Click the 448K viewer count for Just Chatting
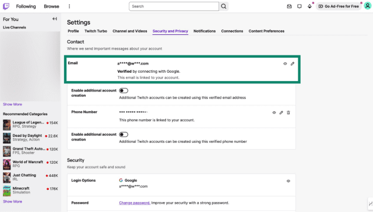Screen dimensions: 373x212 [x=53, y=176]
